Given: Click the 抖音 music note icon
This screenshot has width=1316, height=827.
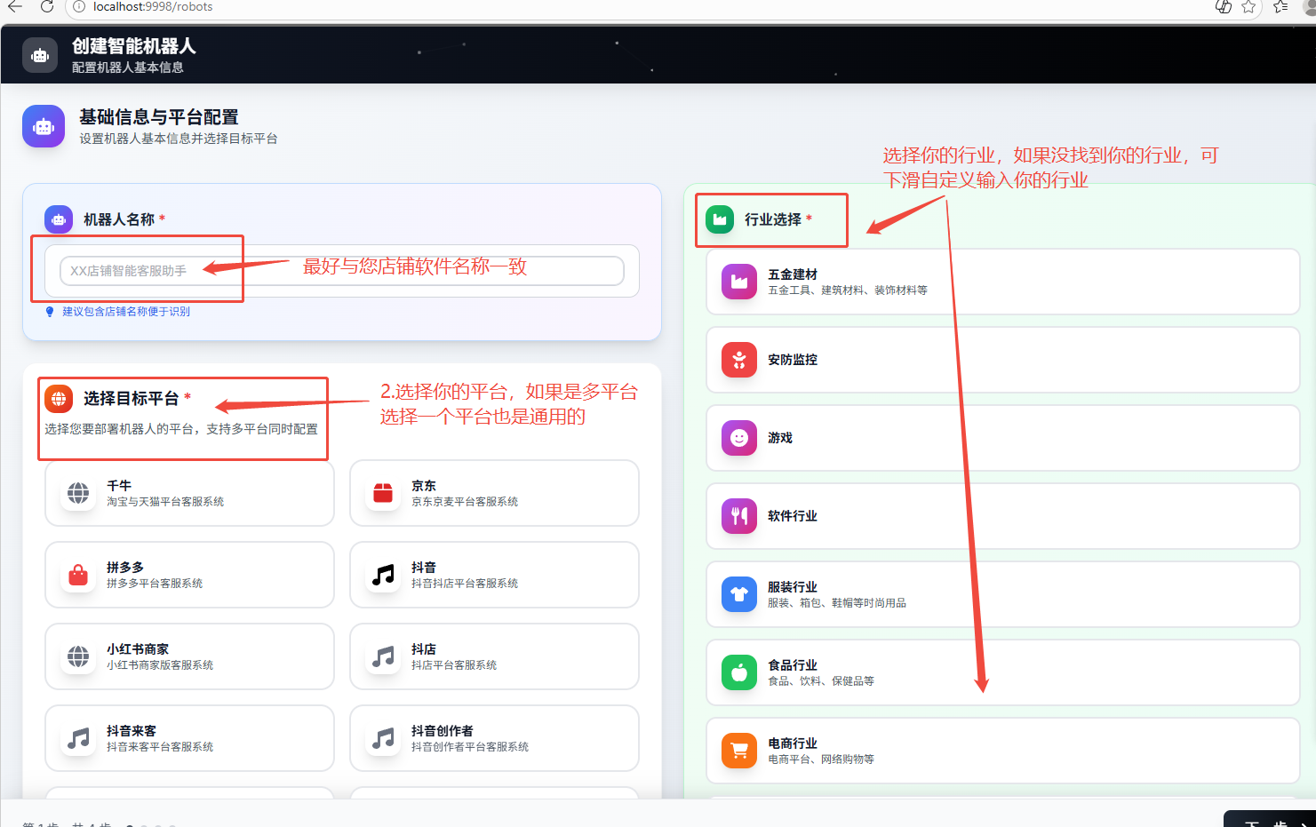Looking at the screenshot, I should pos(383,575).
